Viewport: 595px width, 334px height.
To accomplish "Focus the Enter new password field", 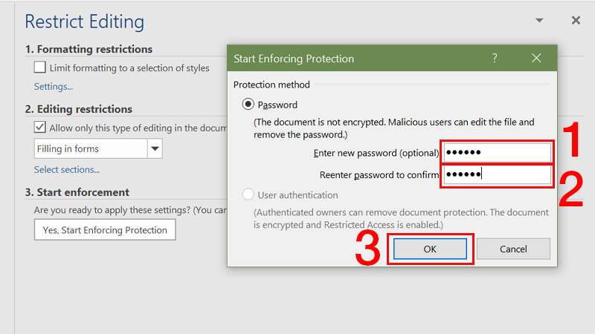I will [x=498, y=153].
